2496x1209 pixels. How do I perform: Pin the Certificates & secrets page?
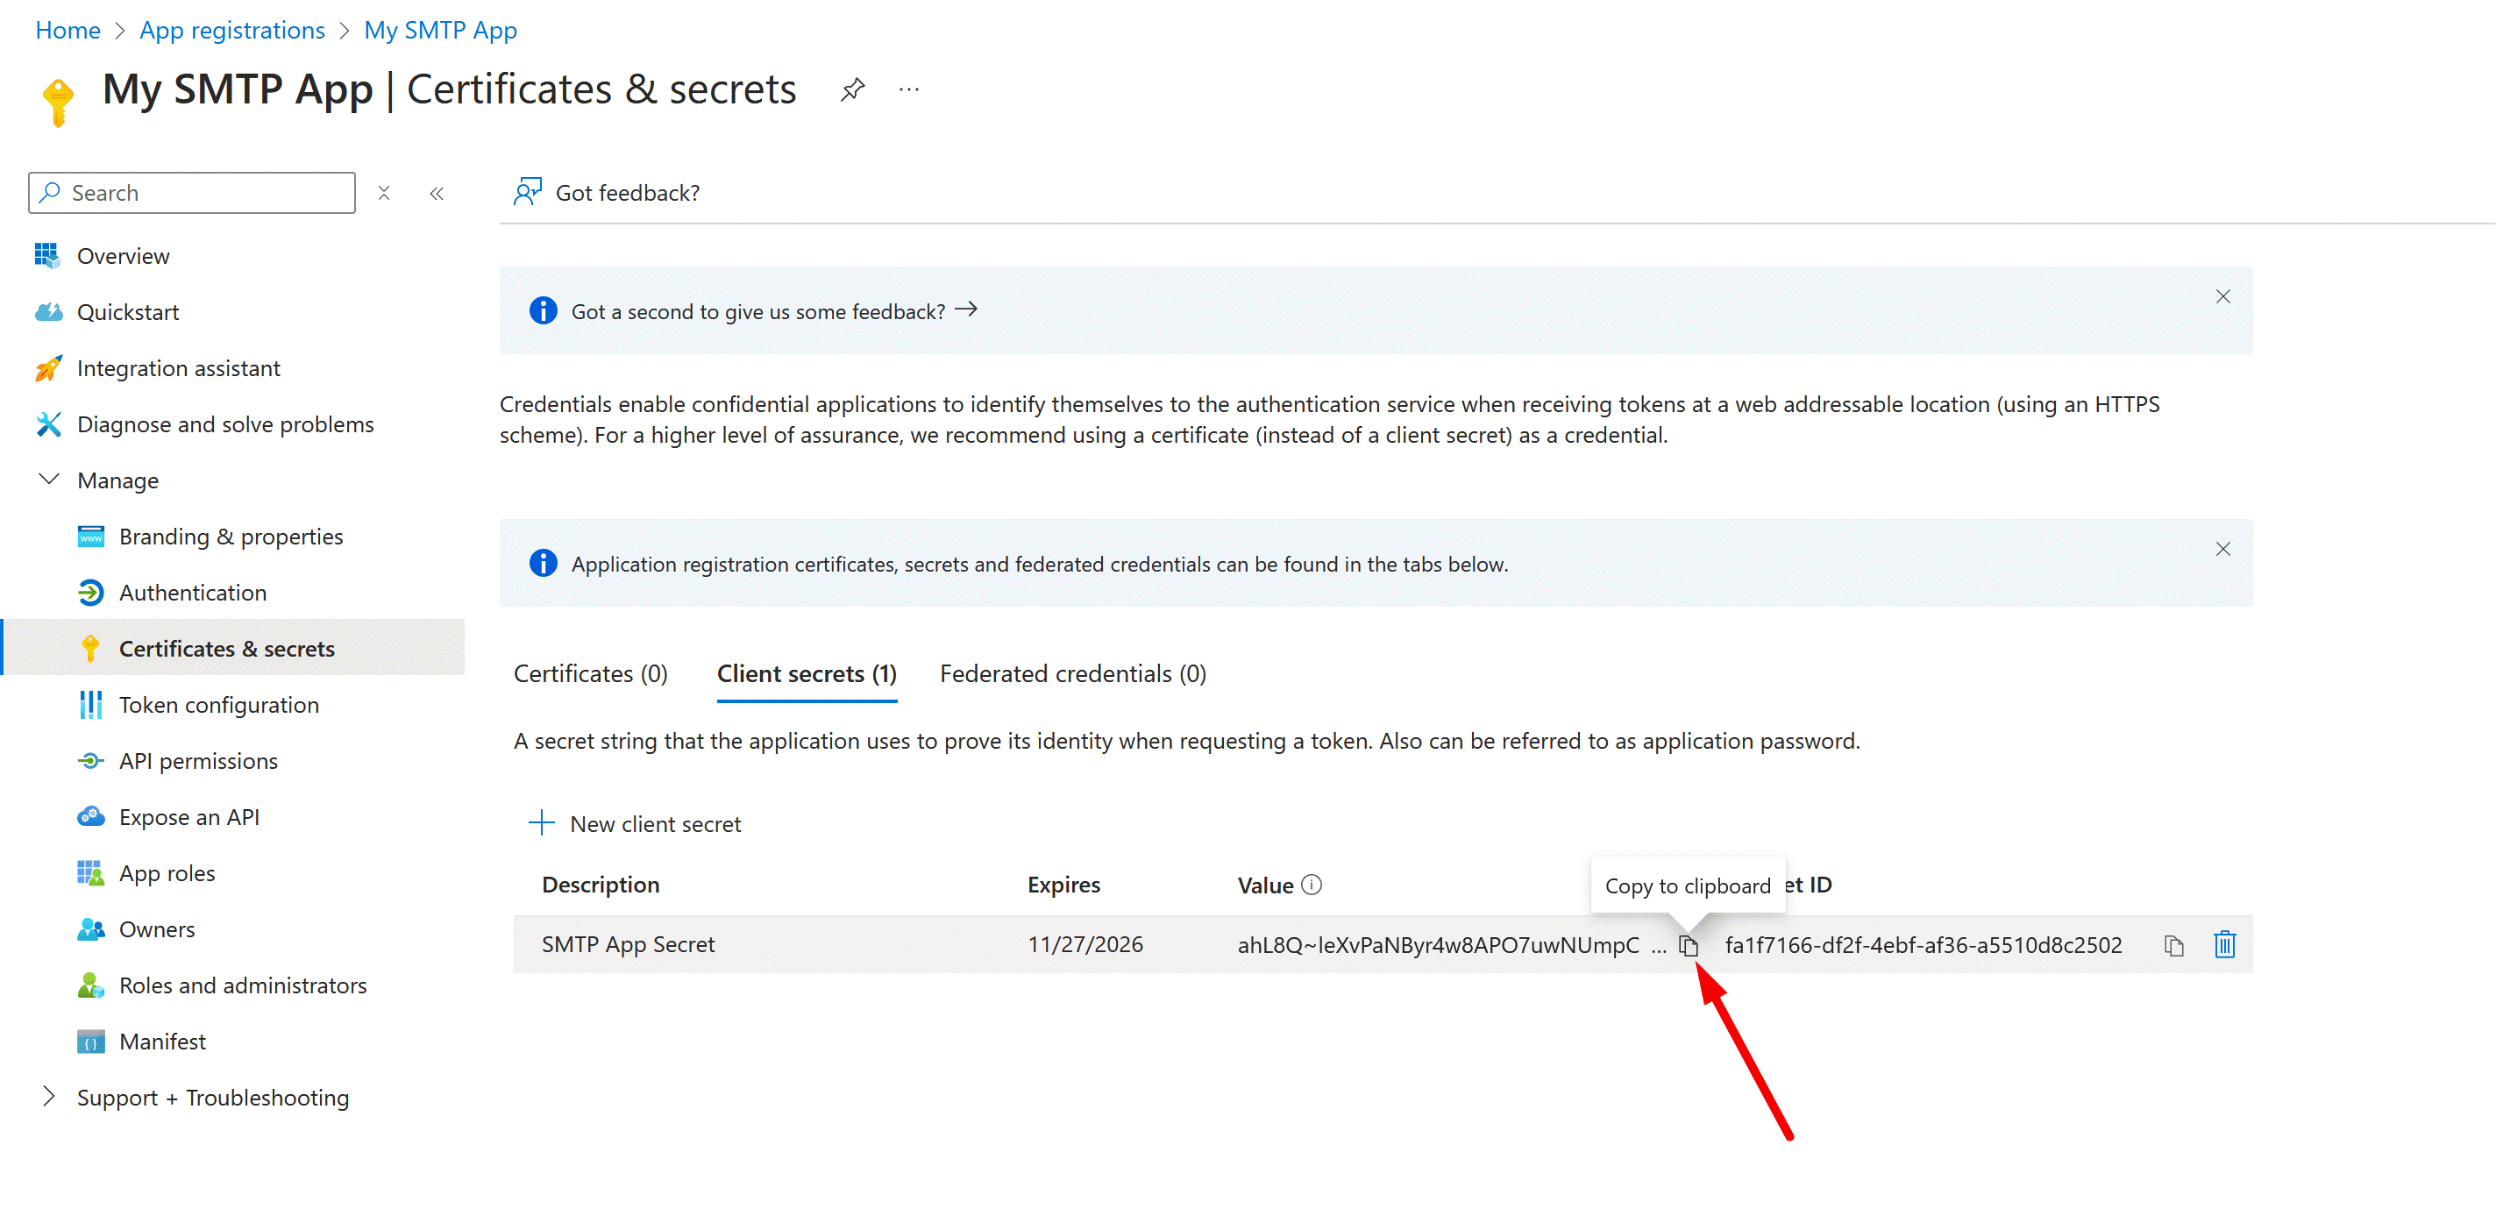851,90
